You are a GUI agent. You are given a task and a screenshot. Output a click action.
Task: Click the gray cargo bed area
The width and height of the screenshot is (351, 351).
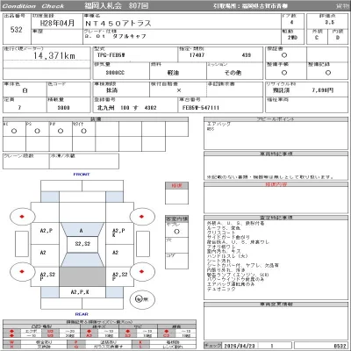[x=82, y=276]
